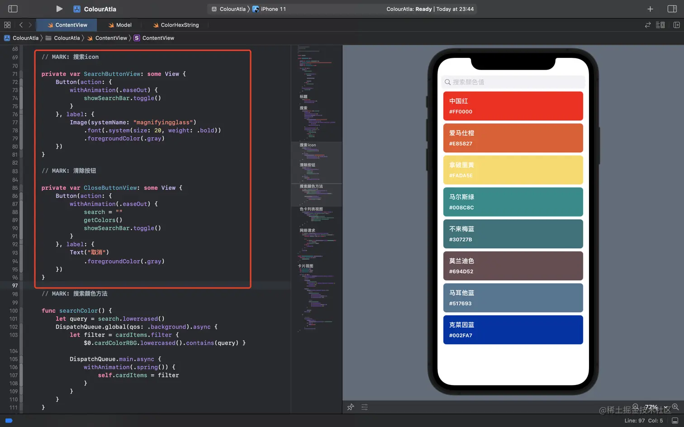This screenshot has width=684, height=427.
Task: Select the 爱马仕橙 #E85827 card
Action: [x=513, y=138]
